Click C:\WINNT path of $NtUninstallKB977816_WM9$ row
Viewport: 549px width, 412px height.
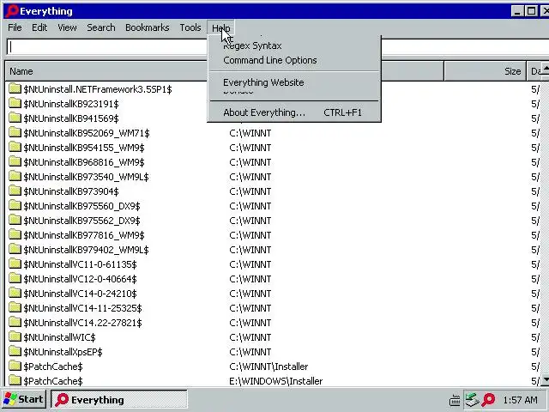[x=250, y=235]
